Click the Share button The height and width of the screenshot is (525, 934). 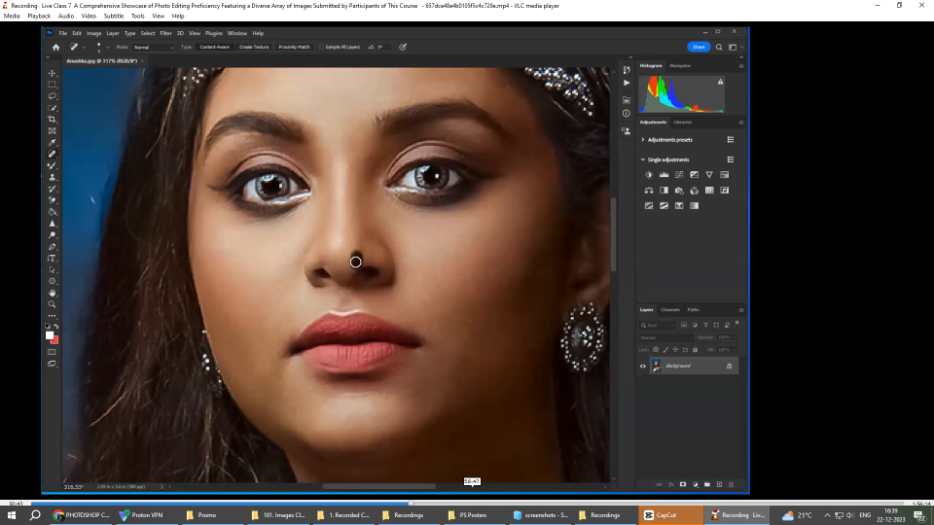tap(699, 47)
